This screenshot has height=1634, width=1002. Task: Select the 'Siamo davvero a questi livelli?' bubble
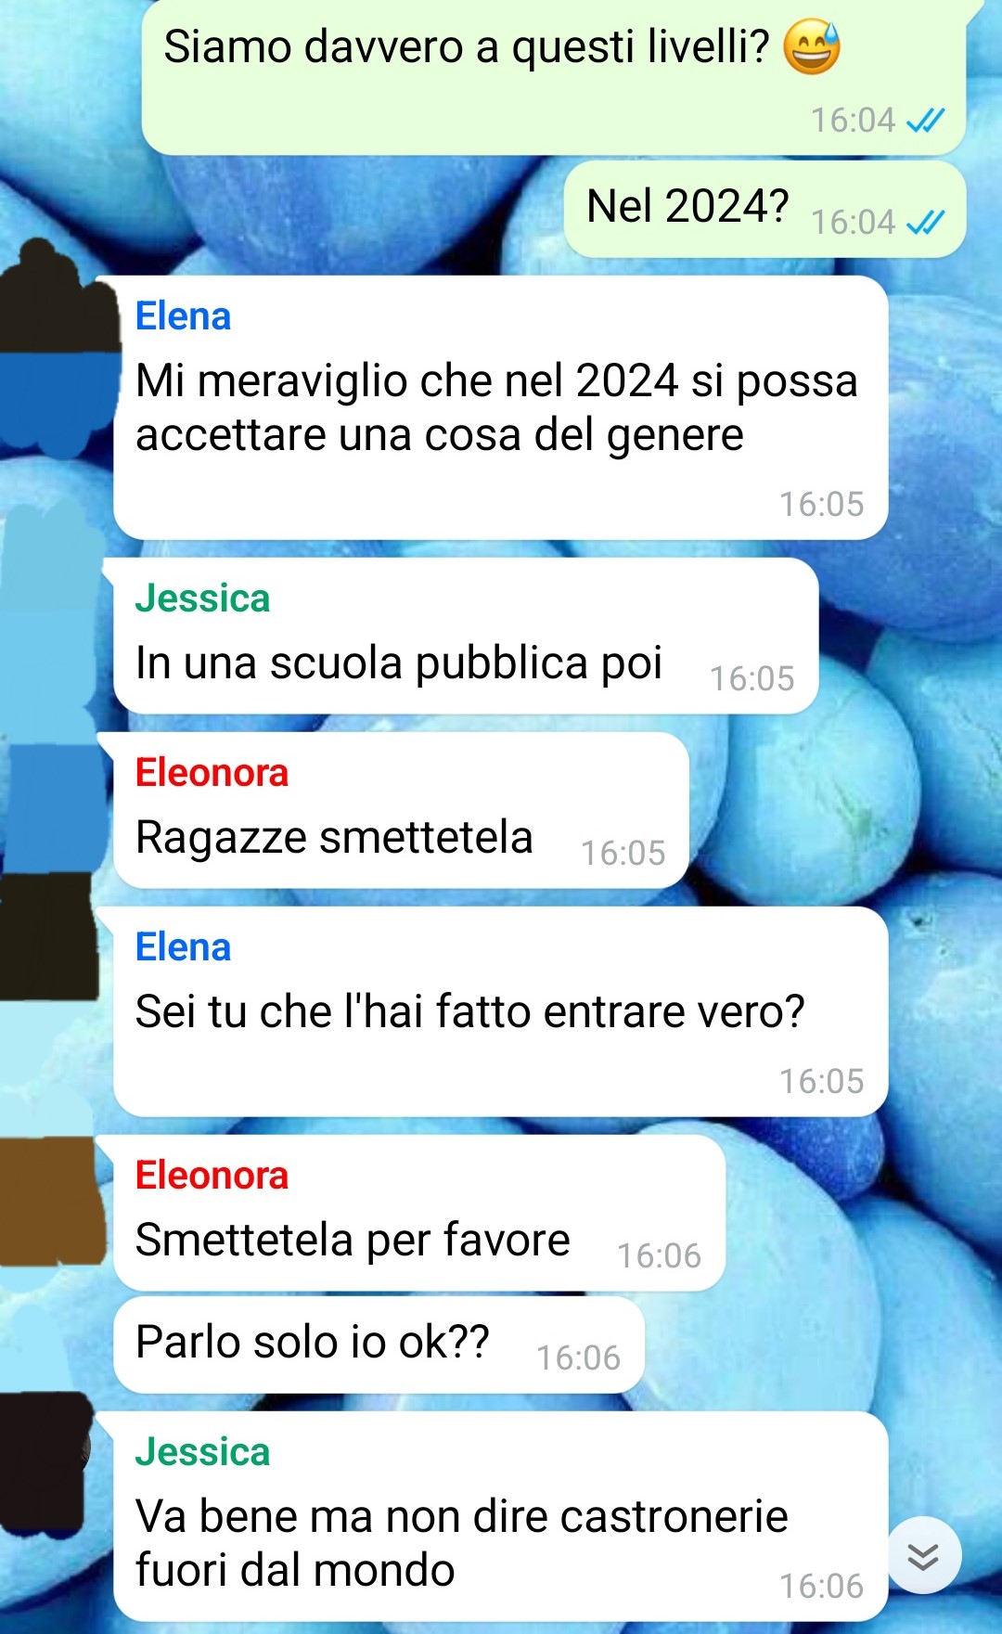[x=554, y=77]
